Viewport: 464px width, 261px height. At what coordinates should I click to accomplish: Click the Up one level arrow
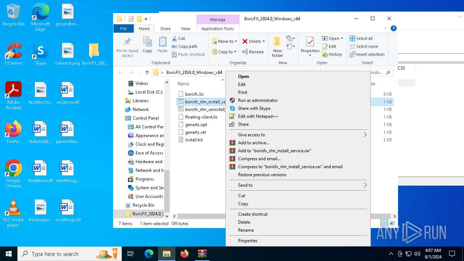click(x=147, y=72)
